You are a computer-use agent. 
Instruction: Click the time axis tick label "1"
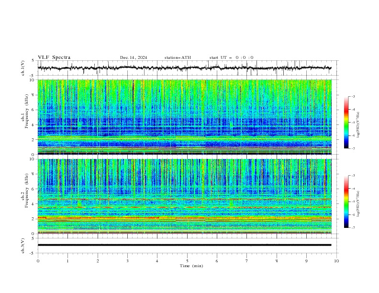click(67, 261)
